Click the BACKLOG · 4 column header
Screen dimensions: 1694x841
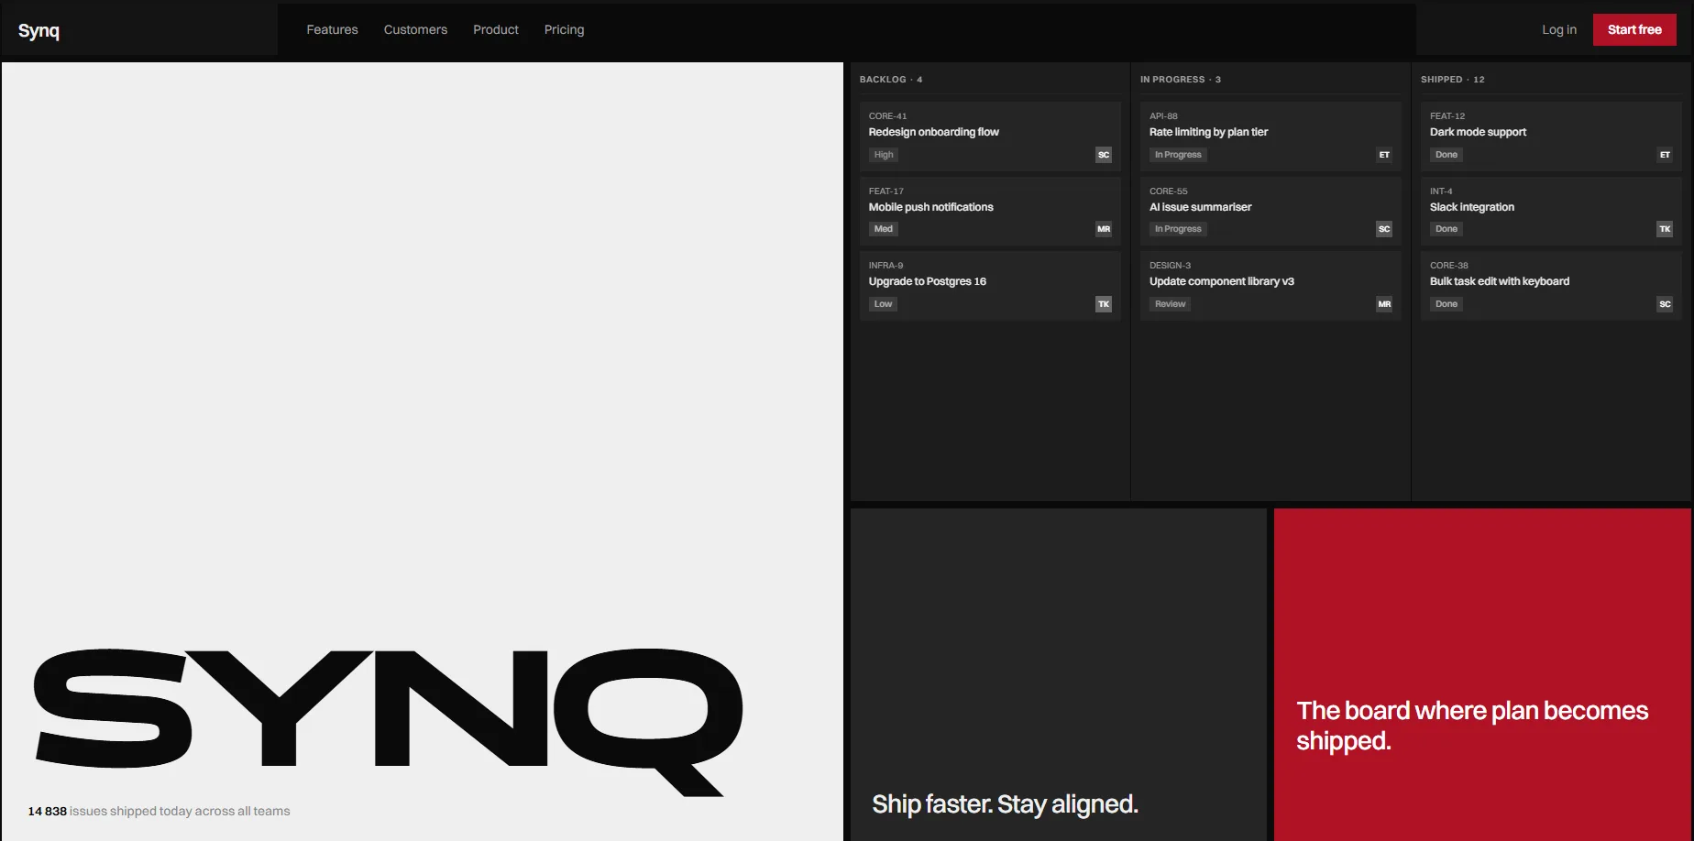click(891, 80)
